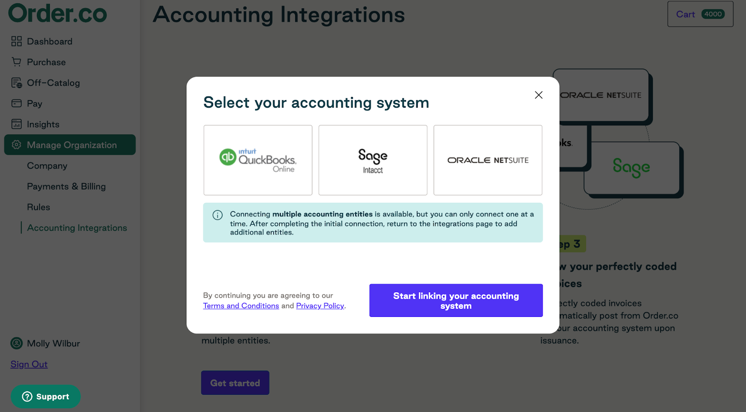Select Accounting Integrations in the sidebar
746x412 pixels.
(77, 227)
